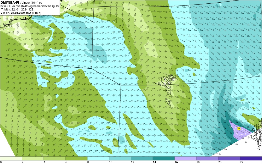The image size is (262, 164).
Task: Click the legend label 8
Action: (x=88, y=162)
